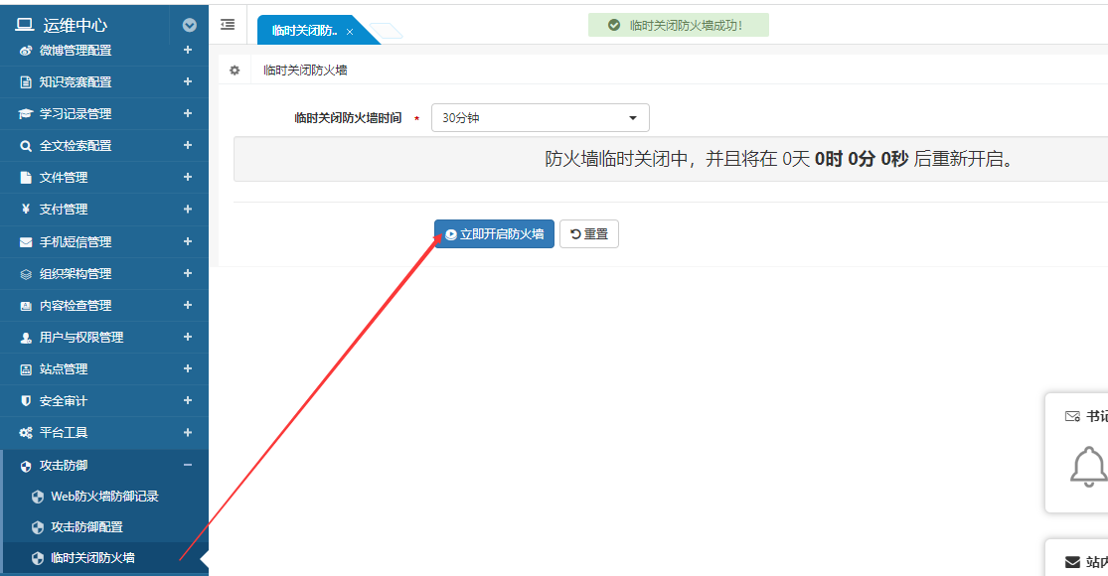This screenshot has height=576, width=1108.
Task: Open the 站点管理 sidebar item
Action: 64,369
